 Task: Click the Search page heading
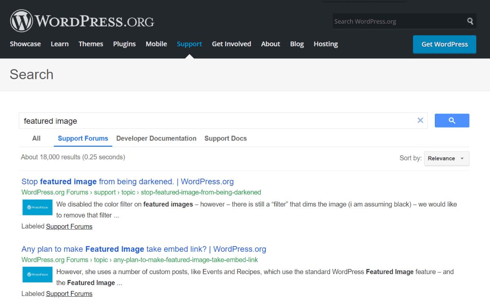(x=31, y=74)
